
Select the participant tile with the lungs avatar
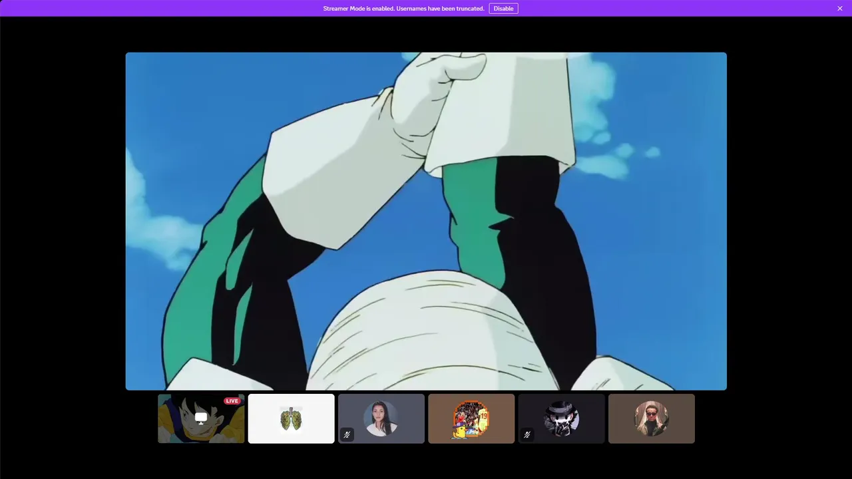(x=291, y=418)
